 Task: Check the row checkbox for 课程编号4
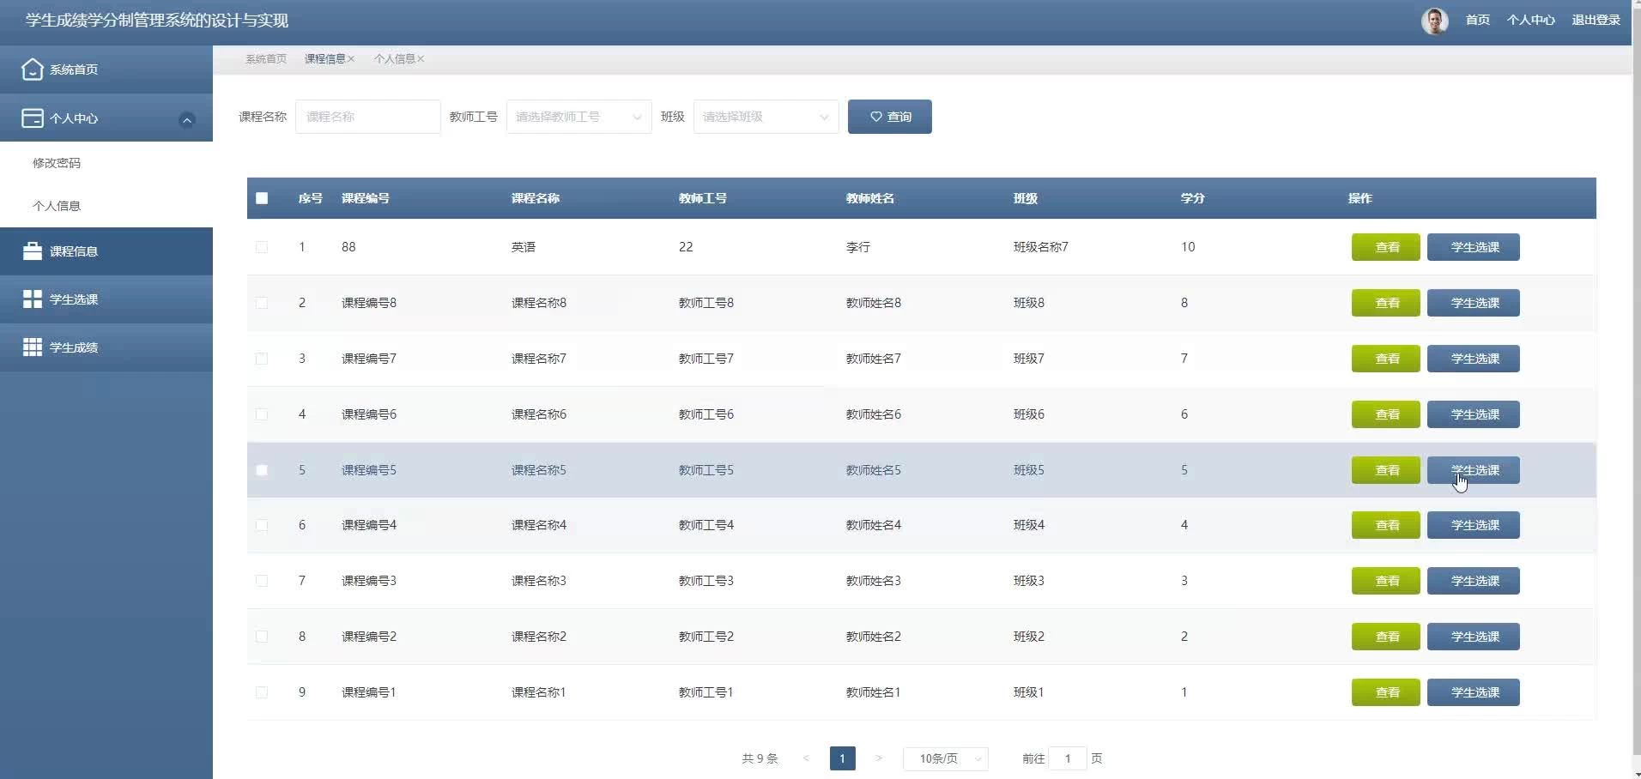tap(262, 525)
